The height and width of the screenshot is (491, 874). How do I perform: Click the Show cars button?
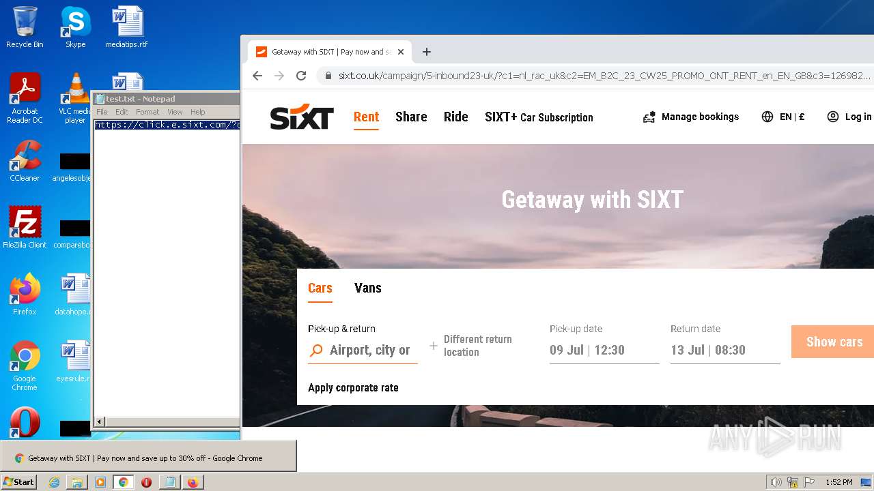tap(833, 342)
